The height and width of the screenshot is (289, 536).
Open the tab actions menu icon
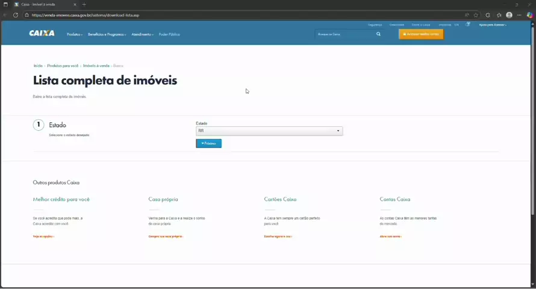coord(5,4)
